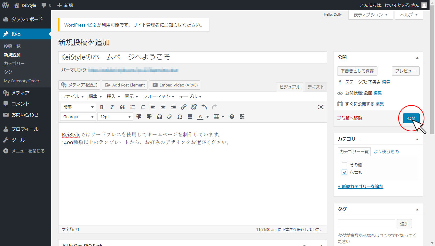435x246 pixels.
Task: Select the よく使うもの category tab
Action: pyautogui.click(x=386, y=152)
